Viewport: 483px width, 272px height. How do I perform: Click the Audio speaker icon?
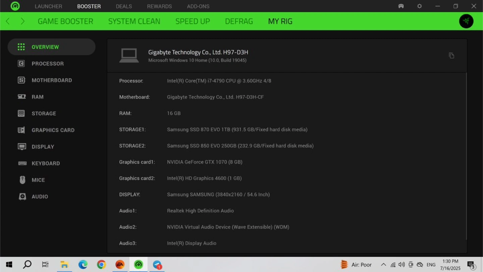22,196
